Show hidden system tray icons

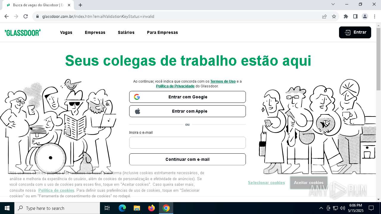coord(321,208)
